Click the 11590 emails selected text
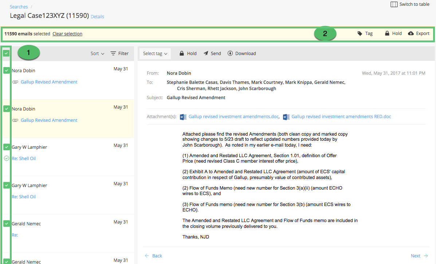This screenshot has height=264, width=436. tap(27, 34)
